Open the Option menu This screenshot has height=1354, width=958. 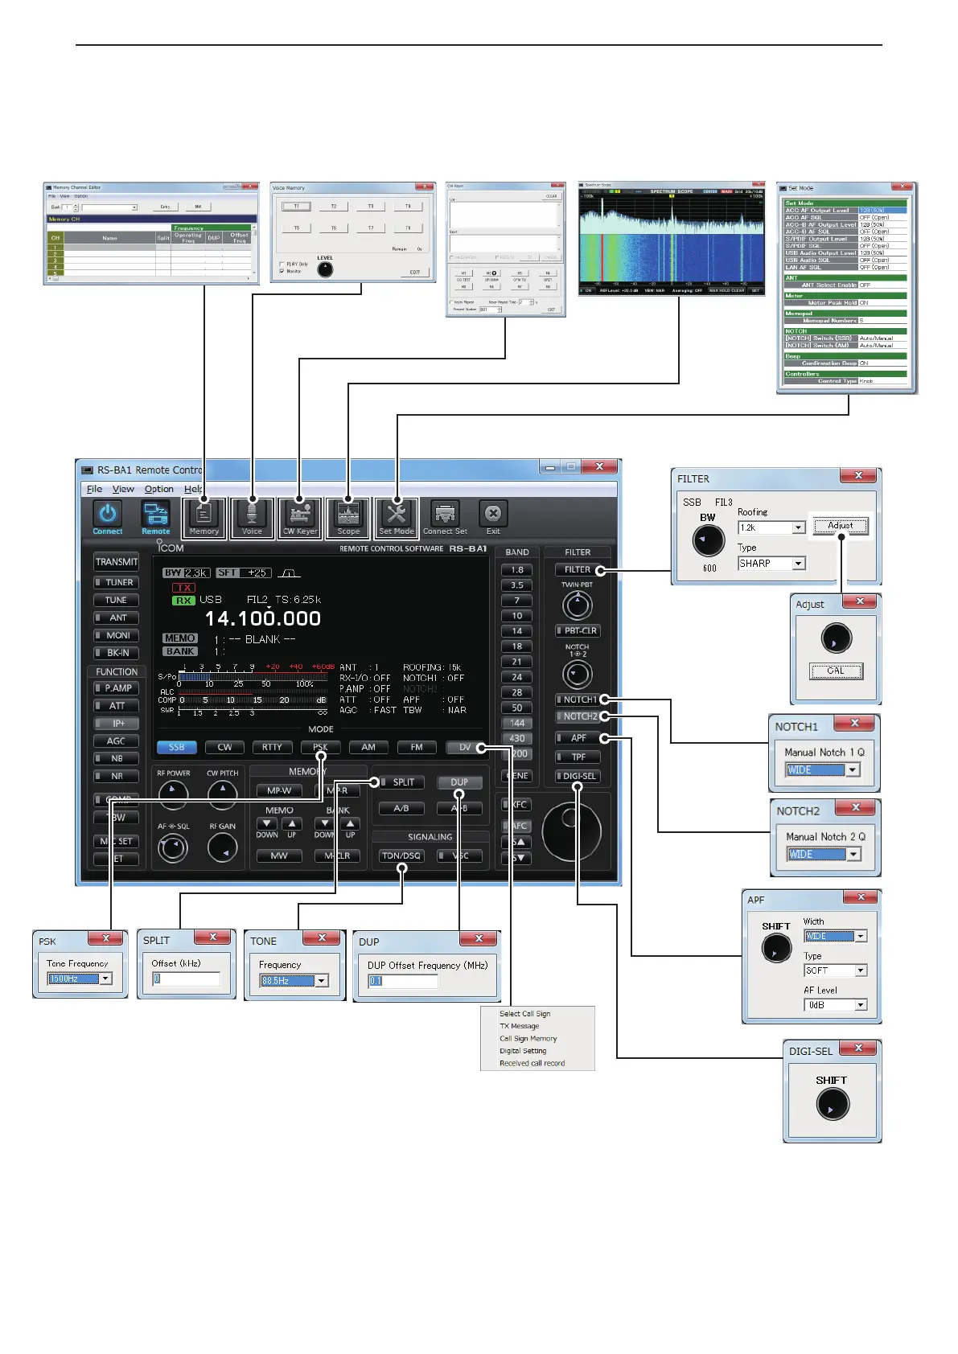(159, 489)
